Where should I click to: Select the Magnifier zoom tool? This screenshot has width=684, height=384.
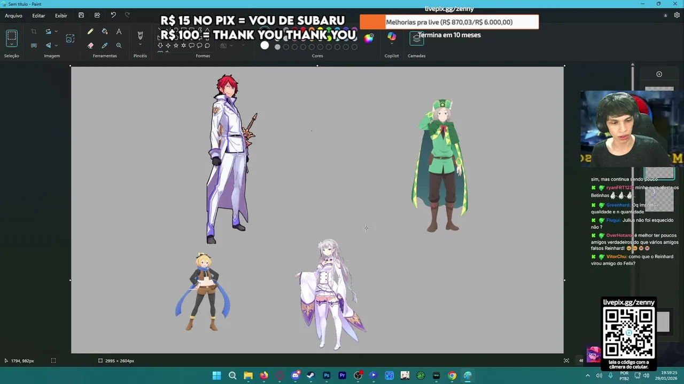pos(119,45)
